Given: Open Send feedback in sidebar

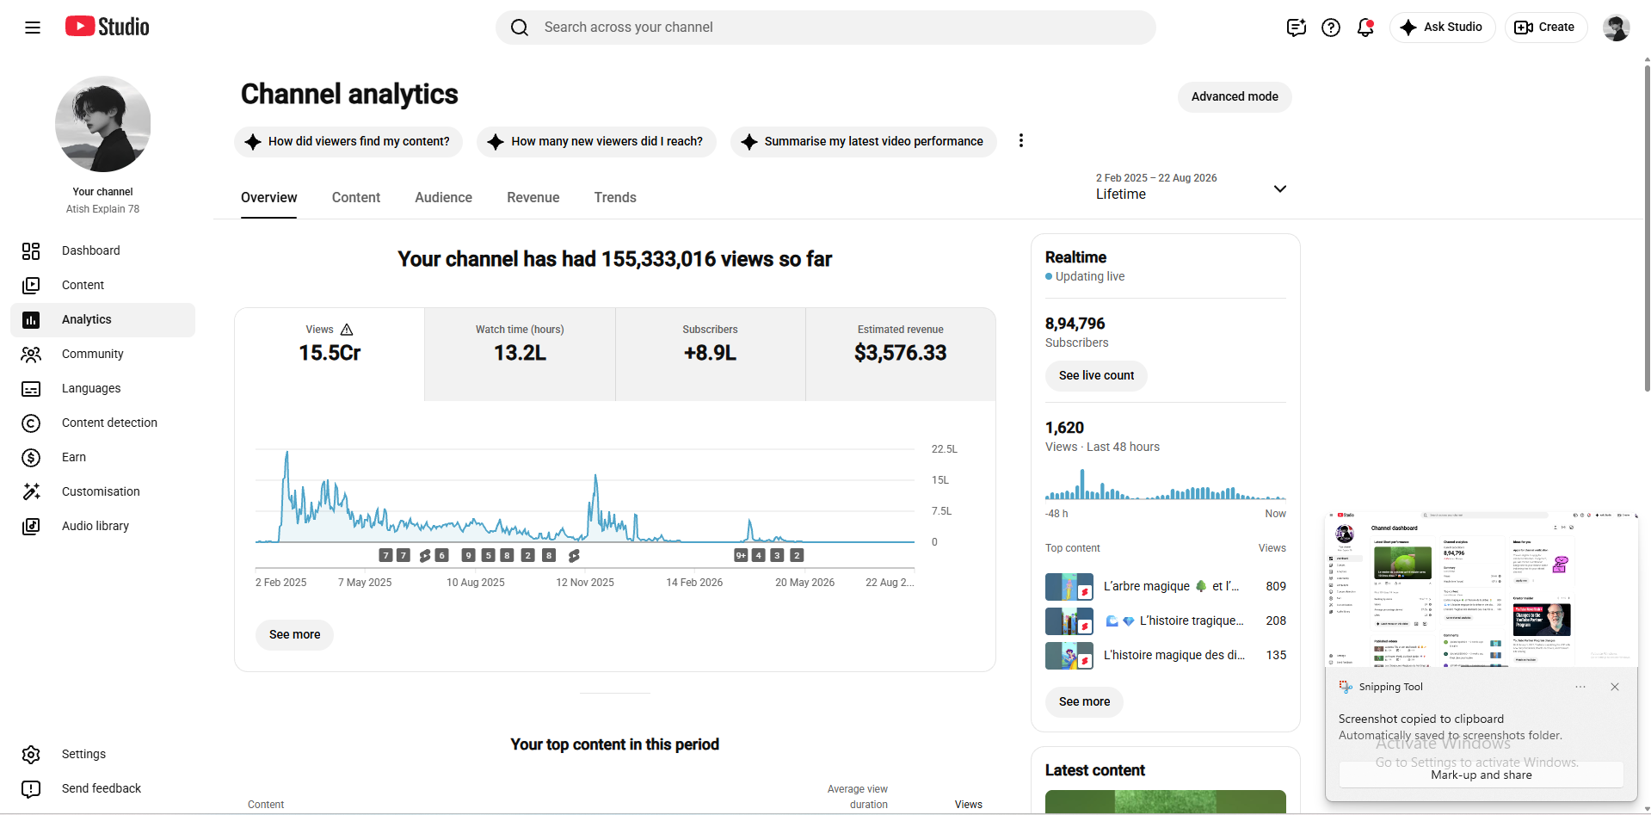Looking at the screenshot, I should tap(103, 788).
